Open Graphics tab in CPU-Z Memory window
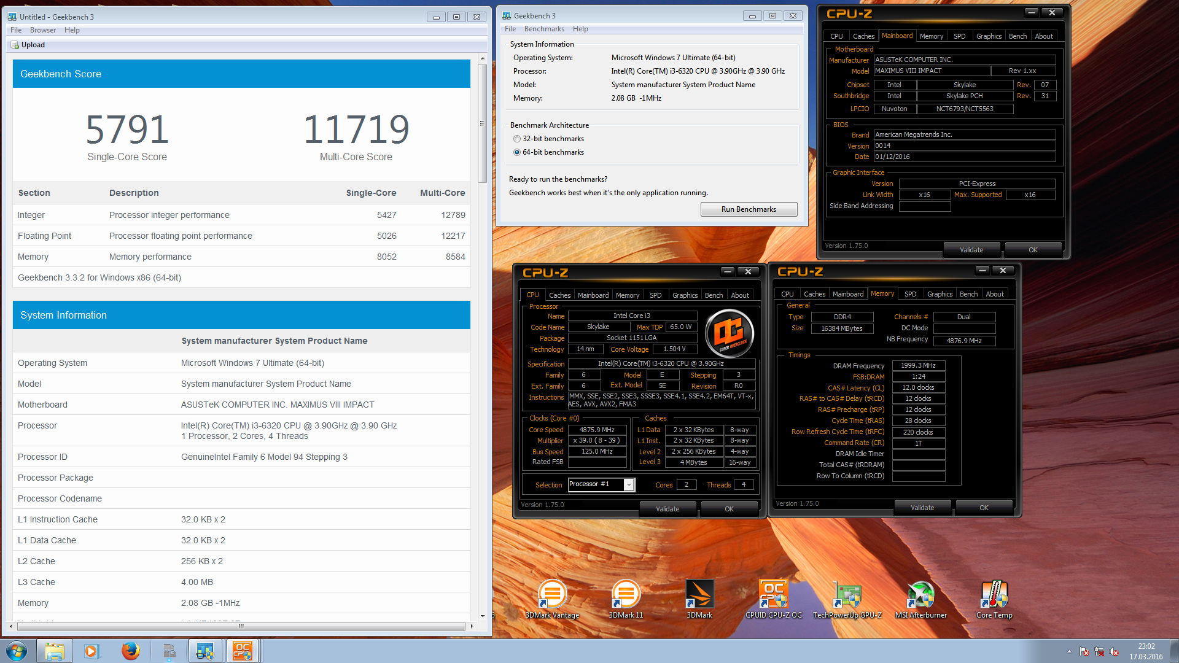Viewport: 1179px width, 663px height. pos(940,294)
